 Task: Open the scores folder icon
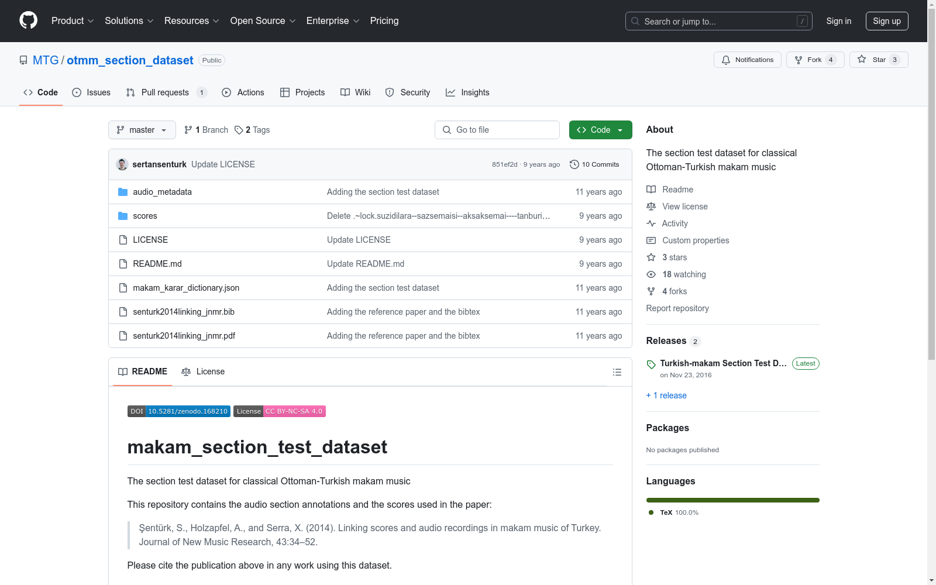pyautogui.click(x=123, y=216)
